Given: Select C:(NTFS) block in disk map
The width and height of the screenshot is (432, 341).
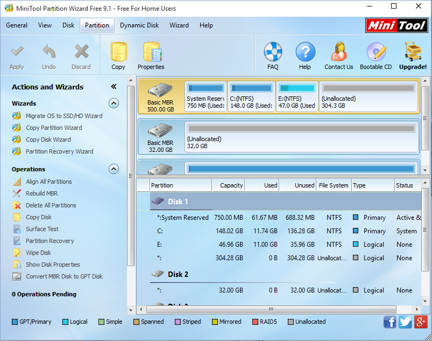Looking at the screenshot, I should click(x=252, y=96).
